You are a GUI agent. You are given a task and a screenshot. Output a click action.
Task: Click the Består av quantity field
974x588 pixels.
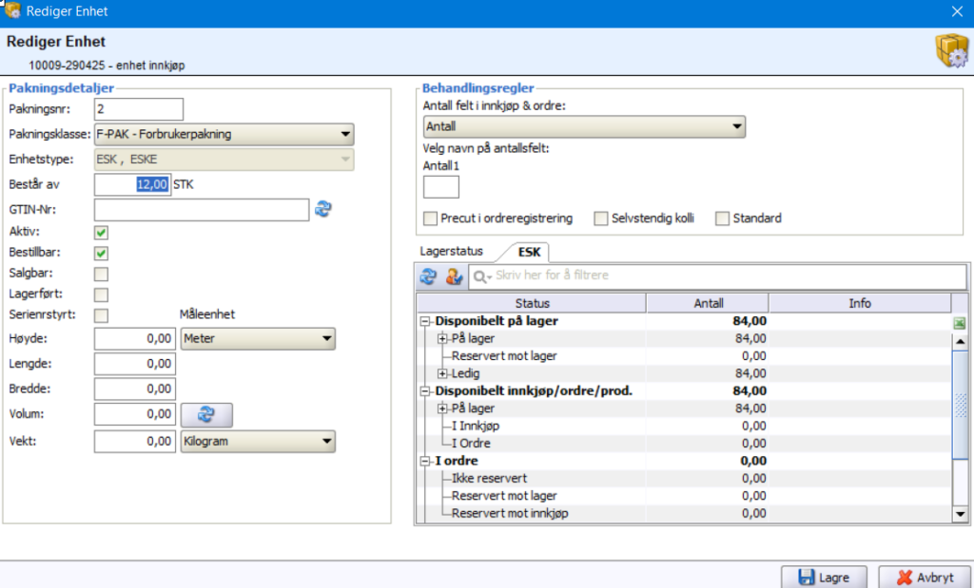pos(132,184)
